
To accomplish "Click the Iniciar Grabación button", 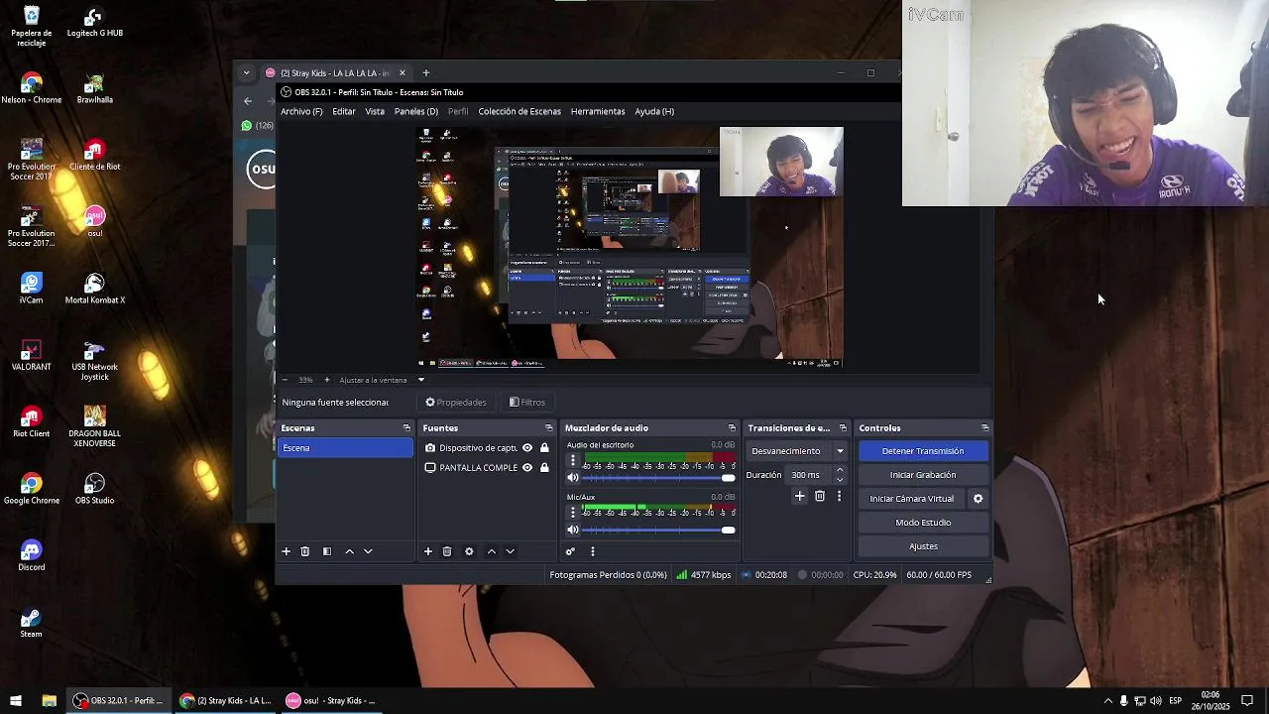I will 923,475.
